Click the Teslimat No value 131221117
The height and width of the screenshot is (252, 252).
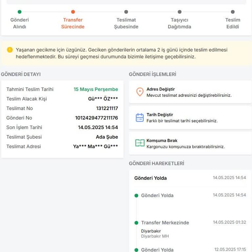tap(107, 108)
